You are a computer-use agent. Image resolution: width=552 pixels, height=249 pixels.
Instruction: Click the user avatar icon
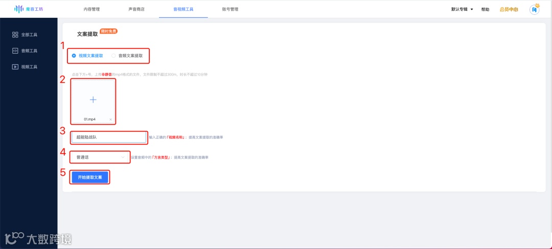(535, 10)
